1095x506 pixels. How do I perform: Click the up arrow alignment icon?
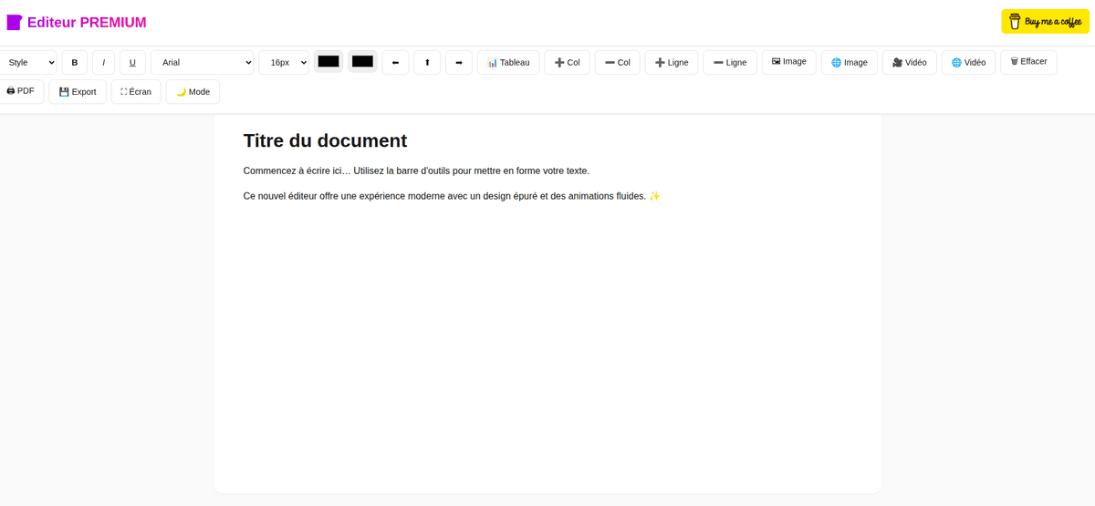pyautogui.click(x=427, y=63)
